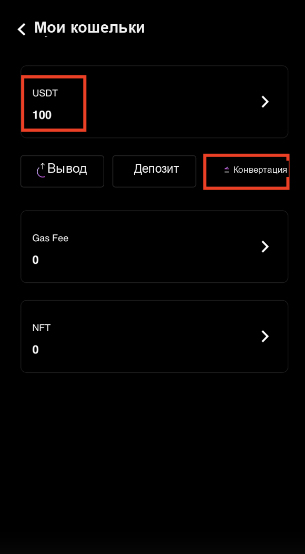The width and height of the screenshot is (305, 554).
Task: Open the NFT wallet card
Action: click(x=154, y=337)
